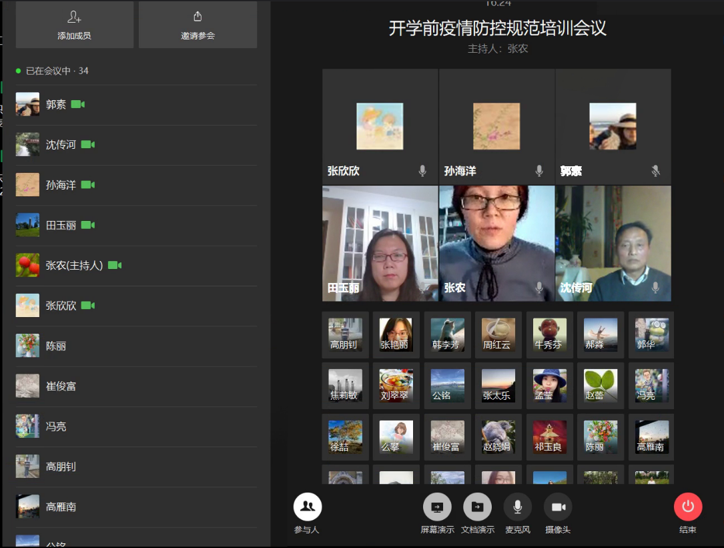Start 屏幕演示 screen sharing

point(437,507)
